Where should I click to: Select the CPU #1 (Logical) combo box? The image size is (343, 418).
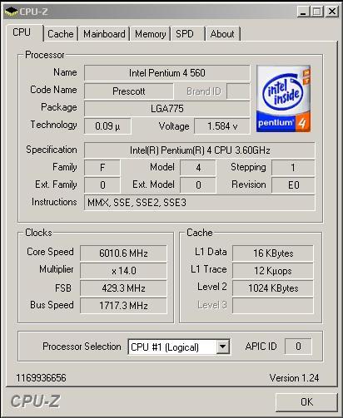(179, 347)
